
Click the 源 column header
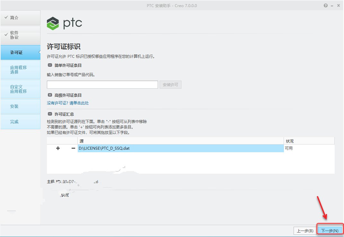tap(181, 141)
